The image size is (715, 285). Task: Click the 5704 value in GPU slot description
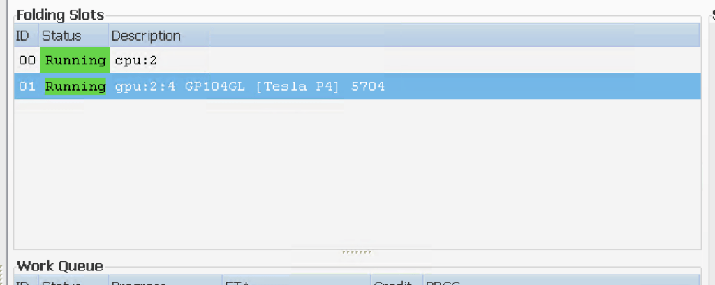(368, 86)
